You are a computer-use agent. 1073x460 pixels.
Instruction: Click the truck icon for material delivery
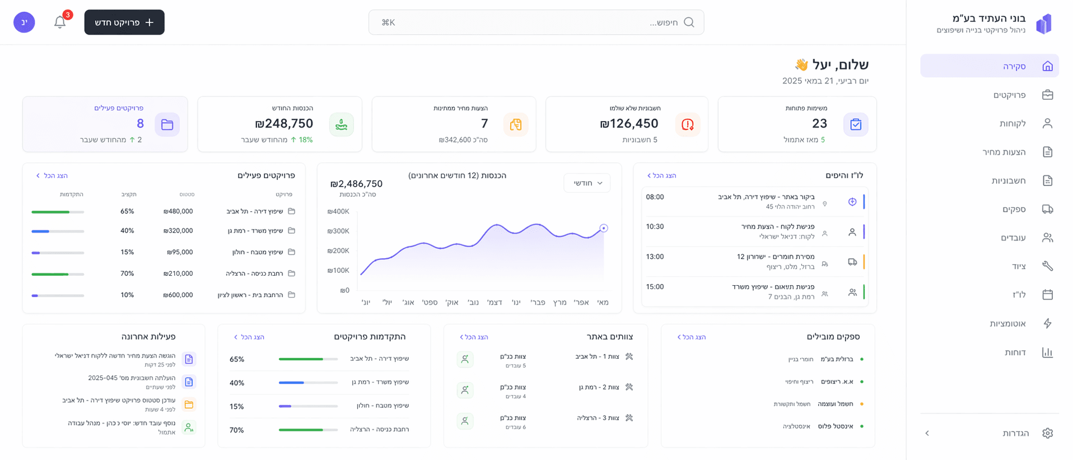(852, 262)
